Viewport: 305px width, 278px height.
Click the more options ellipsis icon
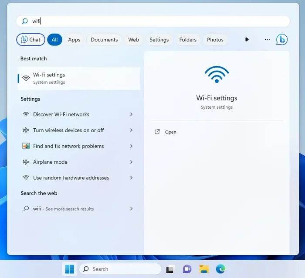pyautogui.click(x=267, y=40)
